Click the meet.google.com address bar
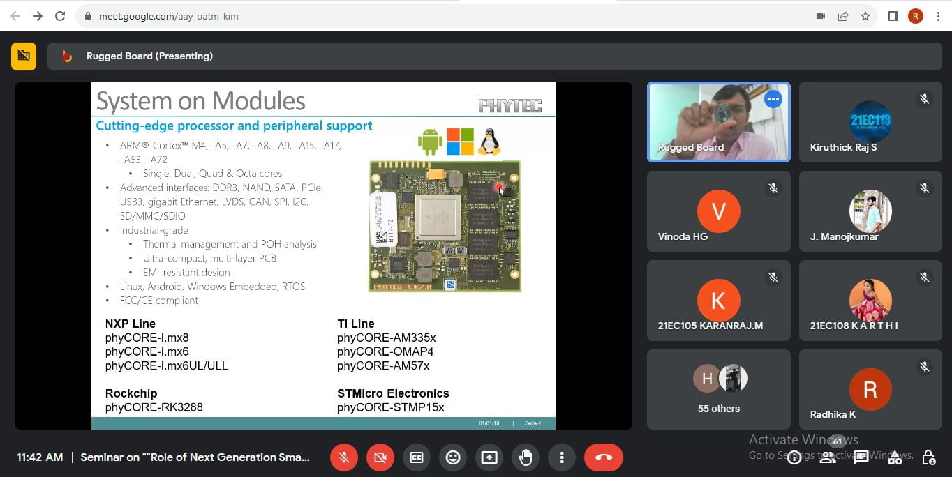This screenshot has width=952, height=477. coord(419,16)
